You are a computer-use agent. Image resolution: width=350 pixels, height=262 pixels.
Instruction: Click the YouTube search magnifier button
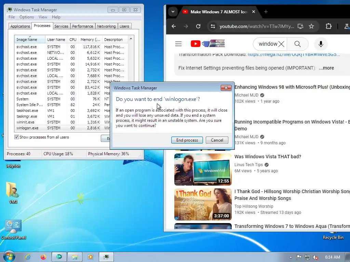[298, 44]
